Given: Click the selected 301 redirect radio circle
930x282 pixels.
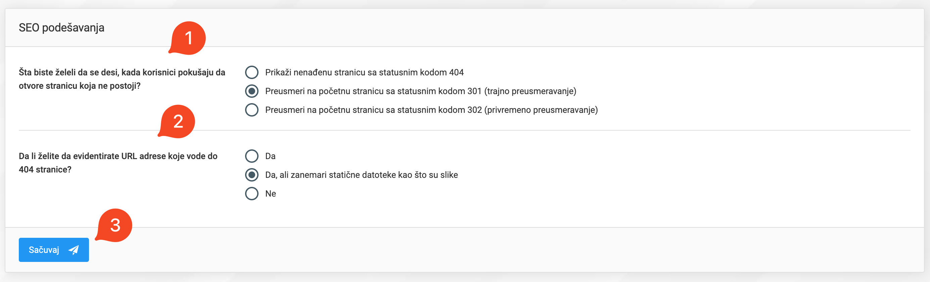Looking at the screenshot, I should 251,91.
